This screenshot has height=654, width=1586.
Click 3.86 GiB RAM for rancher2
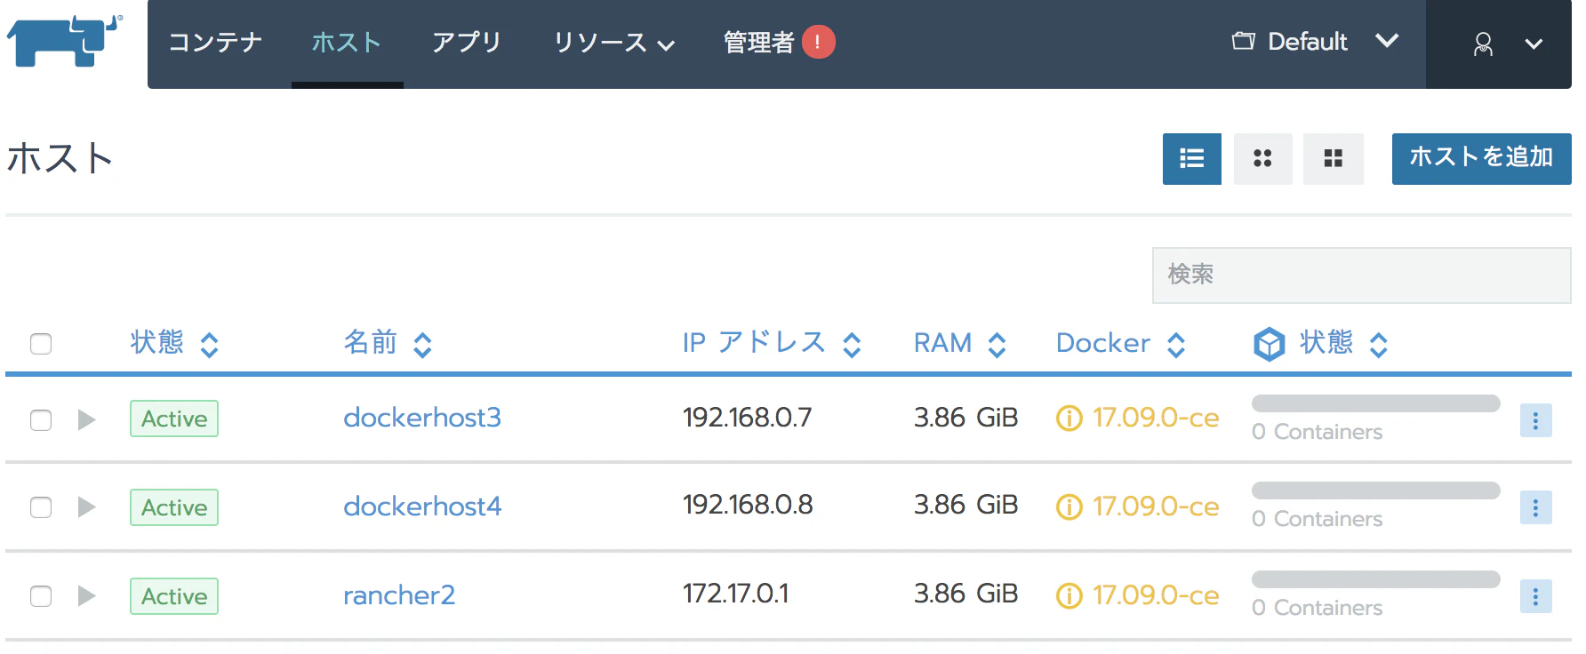click(965, 594)
